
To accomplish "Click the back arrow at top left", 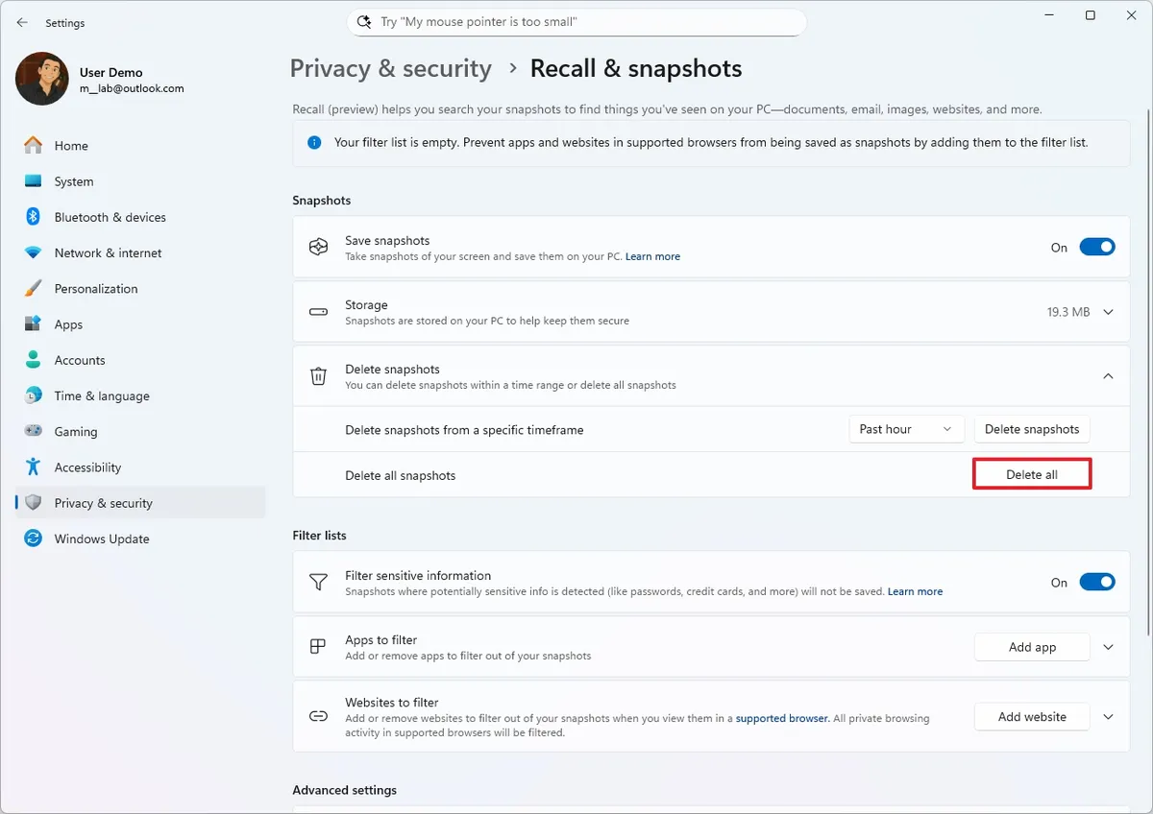I will (x=22, y=22).
